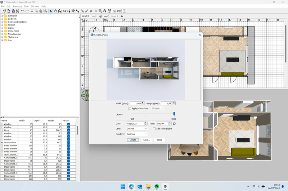Click the Create video camera icon
The width and height of the screenshot is (288, 191).
[119, 11]
